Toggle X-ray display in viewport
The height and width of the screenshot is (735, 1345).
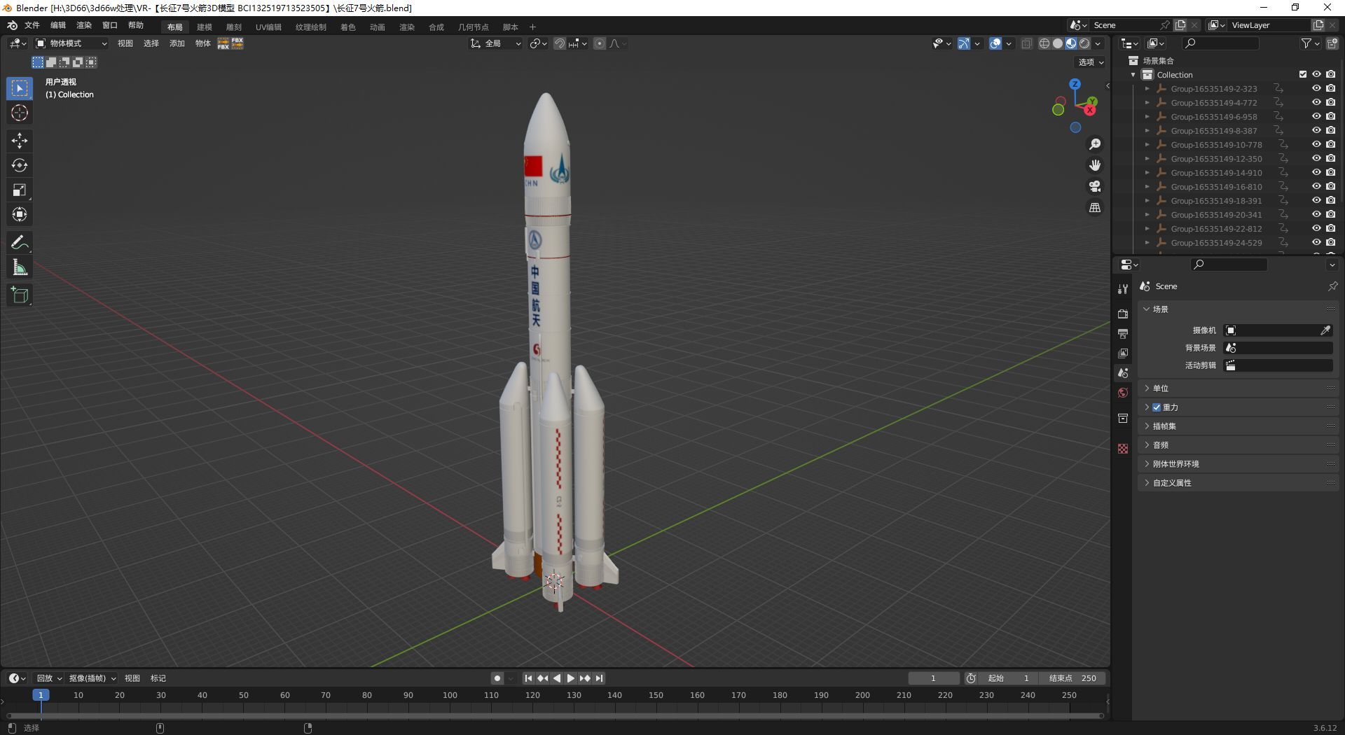[1027, 43]
